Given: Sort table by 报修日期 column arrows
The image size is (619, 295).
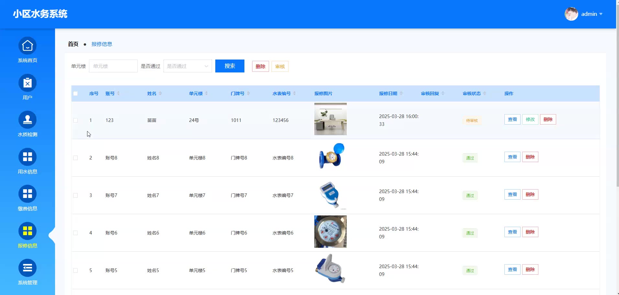Looking at the screenshot, I should point(401,93).
